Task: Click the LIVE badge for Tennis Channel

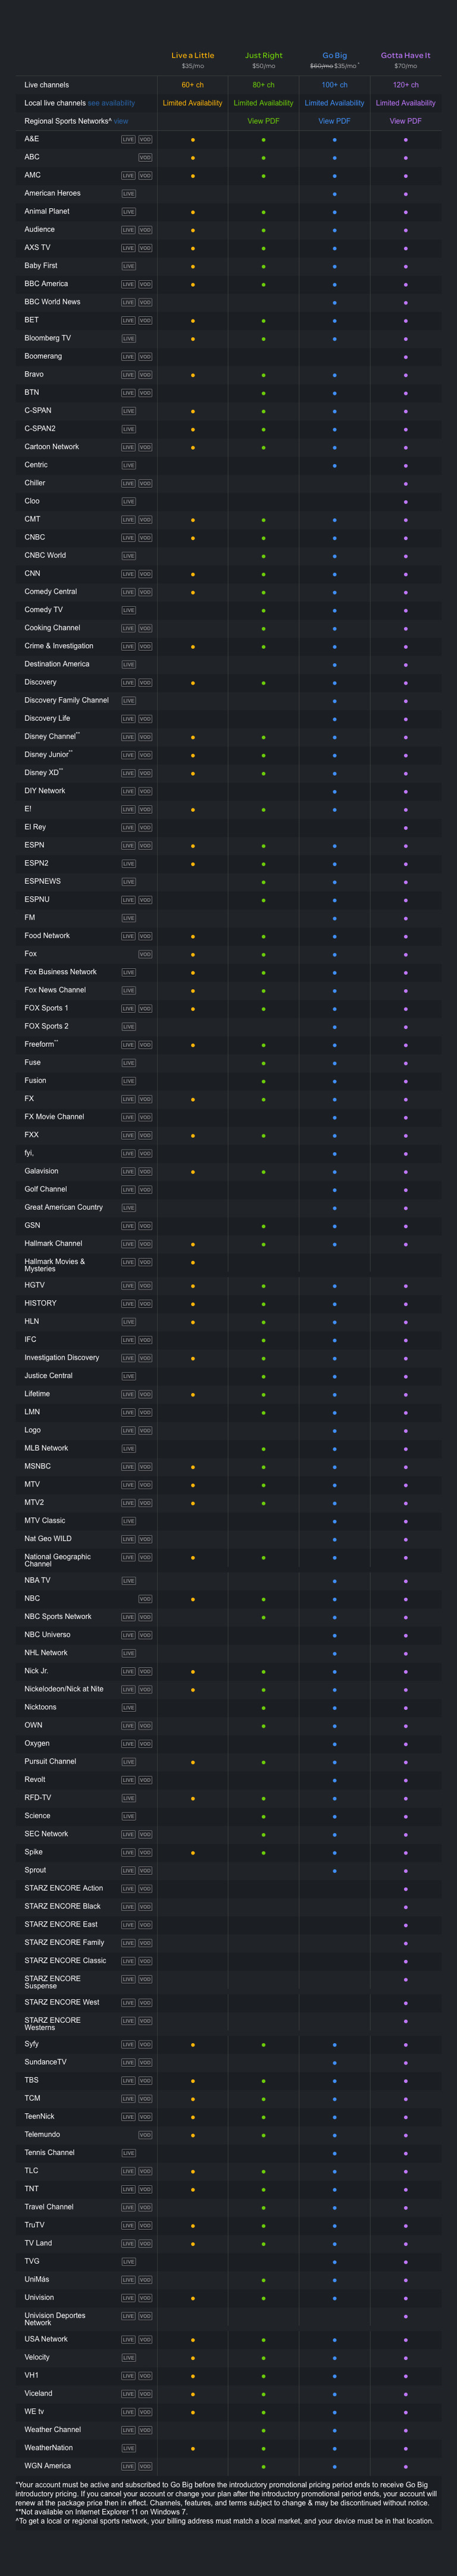Action: 128,2152
